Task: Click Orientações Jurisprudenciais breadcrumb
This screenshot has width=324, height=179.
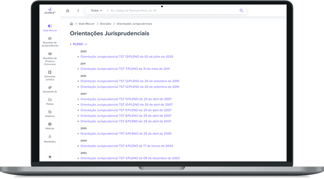Action: [134, 24]
